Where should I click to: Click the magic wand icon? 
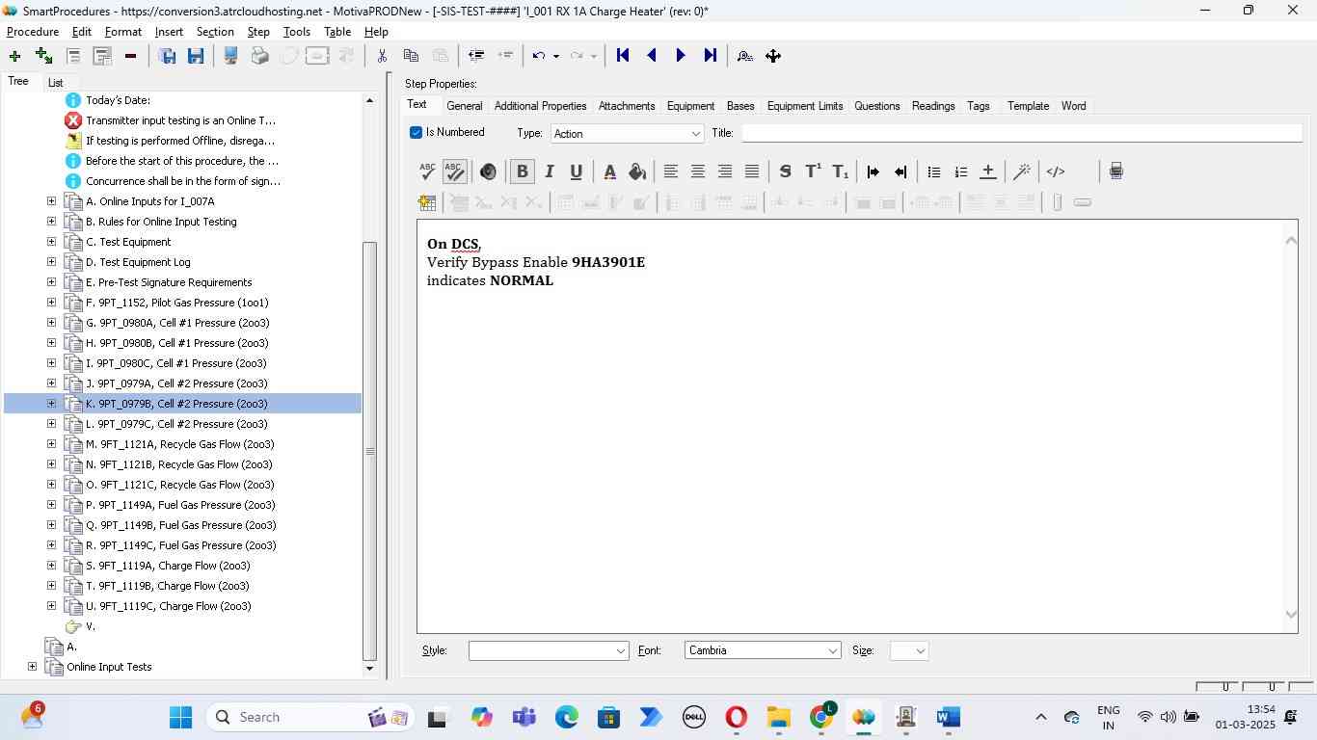click(x=1022, y=172)
